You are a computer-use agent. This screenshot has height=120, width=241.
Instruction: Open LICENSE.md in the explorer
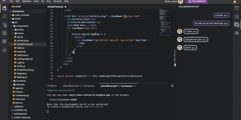(20, 110)
